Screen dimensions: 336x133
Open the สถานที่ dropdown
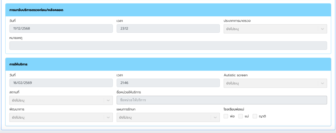point(61,100)
